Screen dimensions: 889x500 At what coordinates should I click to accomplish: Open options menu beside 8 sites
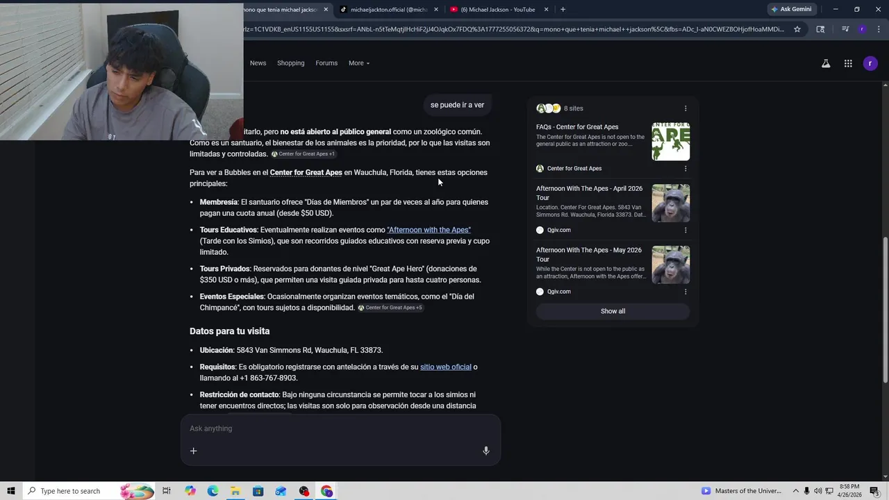point(686,108)
